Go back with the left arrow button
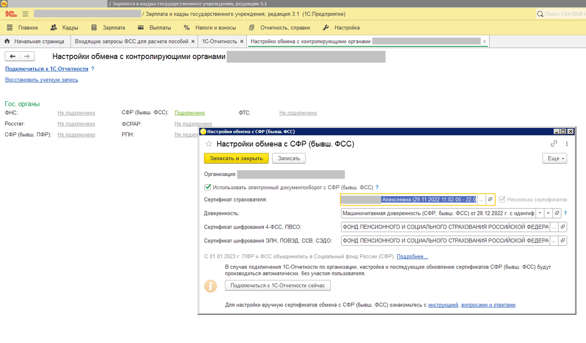The height and width of the screenshot is (343, 586). [x=12, y=56]
